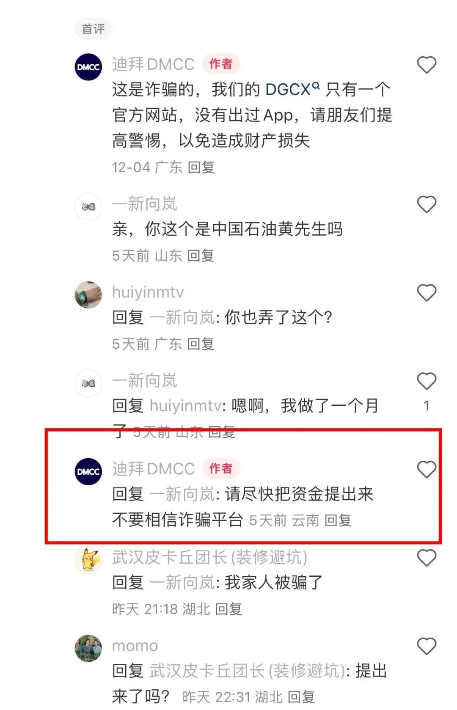Tap 回复 next to 昨天 22:31 湖北
The image size is (457, 710).
coord(301,697)
